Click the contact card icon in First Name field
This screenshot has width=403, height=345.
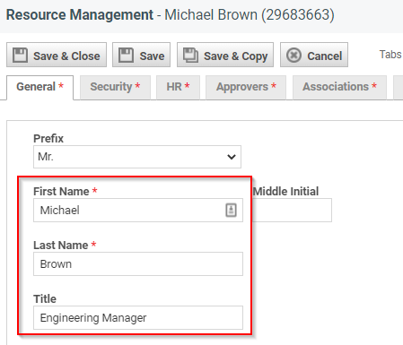coord(231,210)
